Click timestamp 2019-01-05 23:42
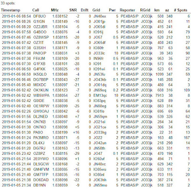 pos(16,153)
